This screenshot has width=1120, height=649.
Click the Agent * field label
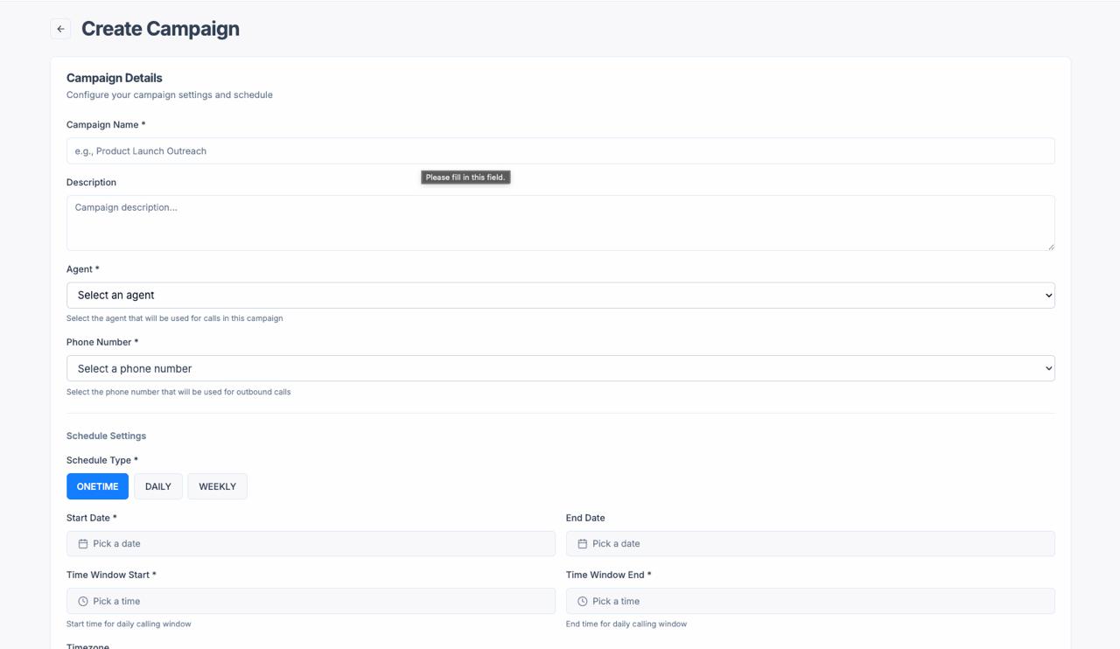point(83,269)
